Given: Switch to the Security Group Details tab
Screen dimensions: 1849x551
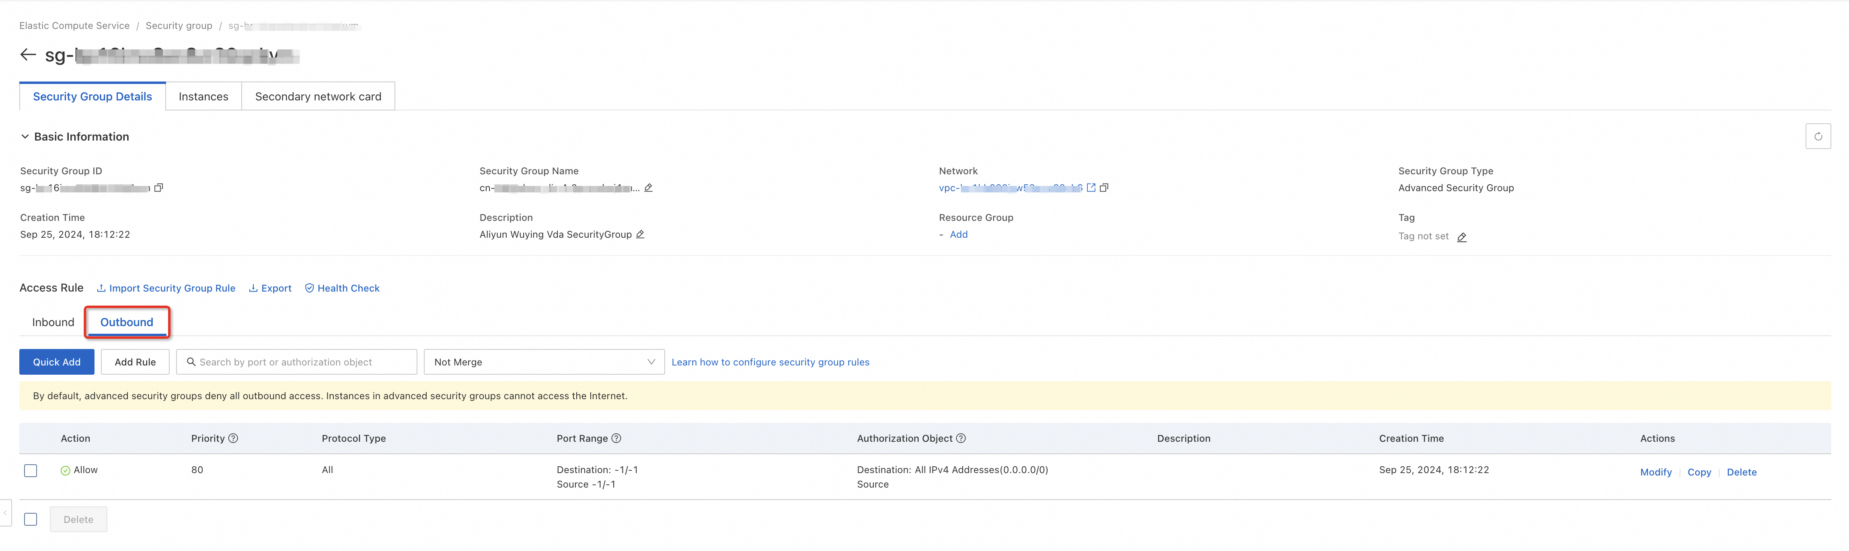Looking at the screenshot, I should click(x=92, y=97).
